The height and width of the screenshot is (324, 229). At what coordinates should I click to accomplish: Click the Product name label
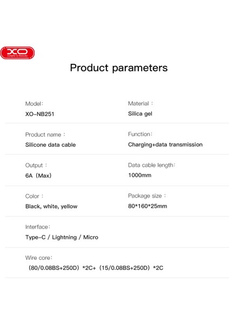click(45, 134)
